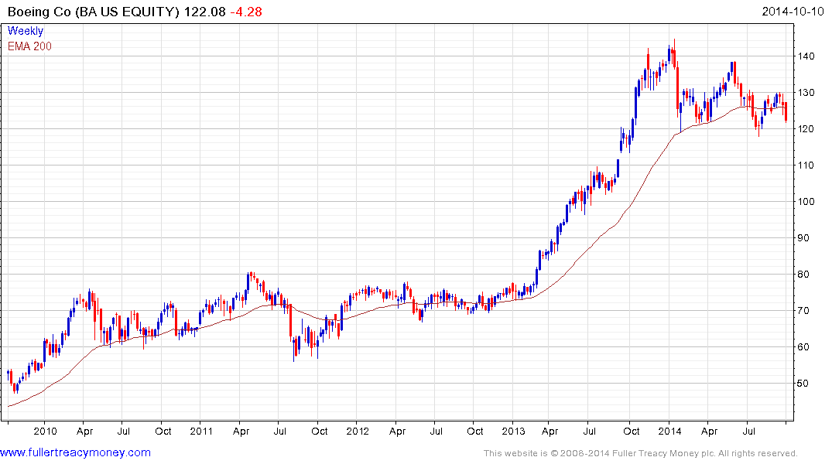Open the www.fullertreacymoney.com link
The height and width of the screenshot is (464, 832).
75,452
